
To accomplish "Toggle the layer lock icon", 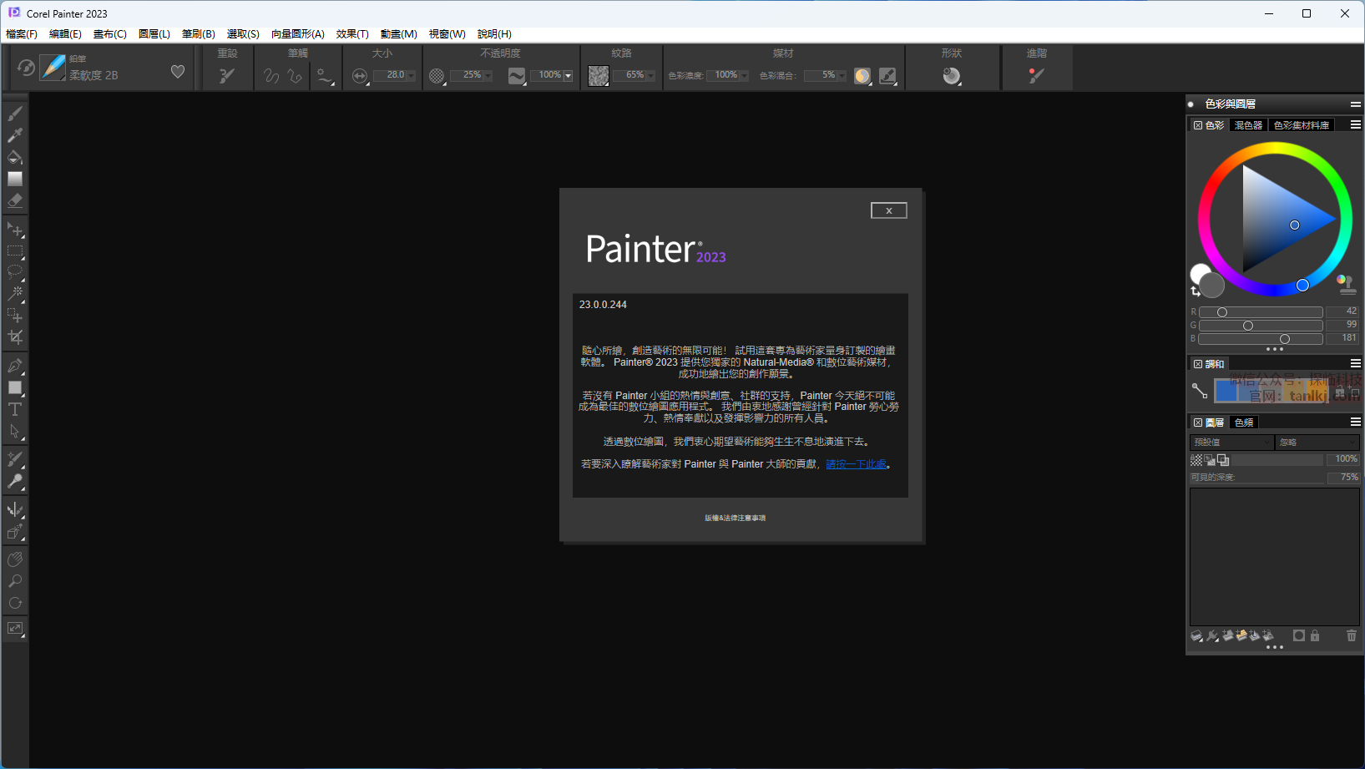I will click(1315, 635).
